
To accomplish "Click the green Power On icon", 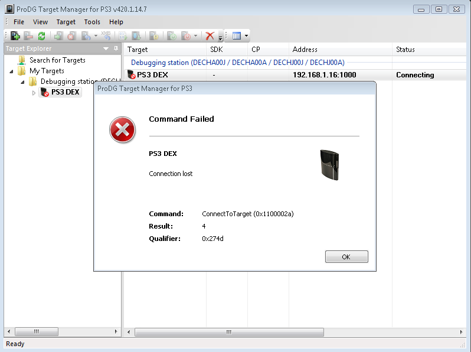I will (x=172, y=36).
